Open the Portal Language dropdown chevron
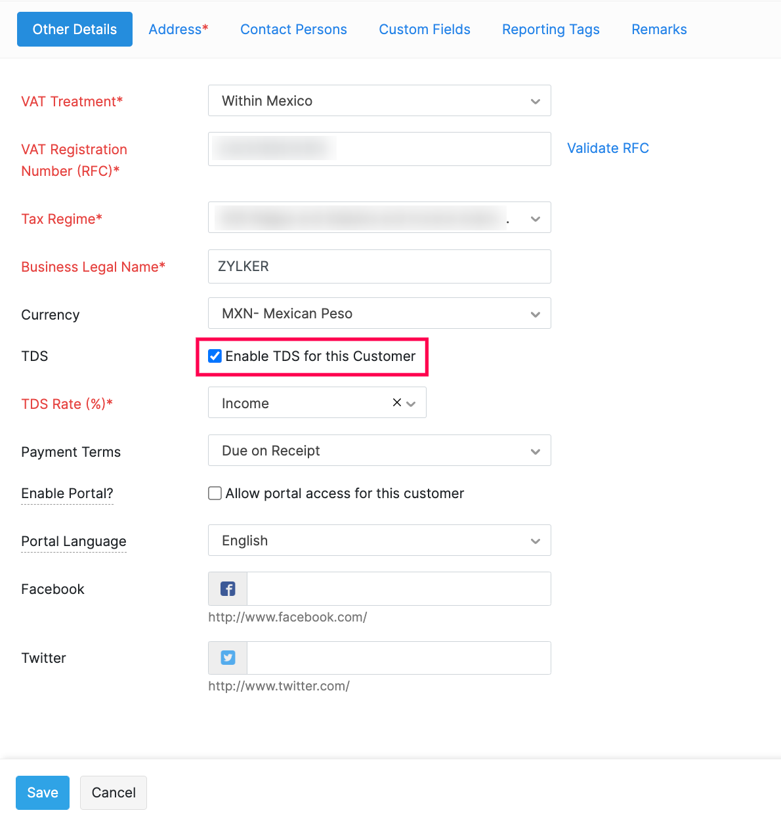The height and width of the screenshot is (823, 781). click(535, 540)
